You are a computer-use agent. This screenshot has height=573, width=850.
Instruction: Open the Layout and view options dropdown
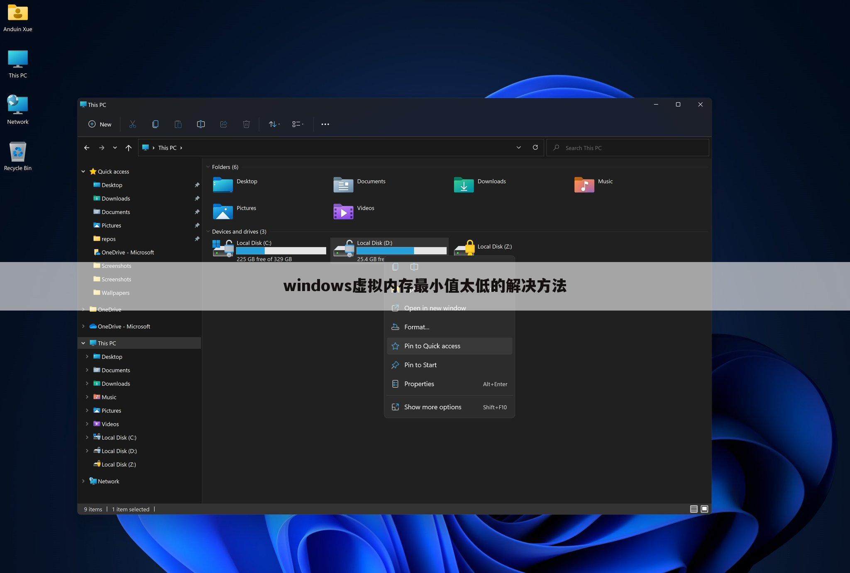point(298,124)
